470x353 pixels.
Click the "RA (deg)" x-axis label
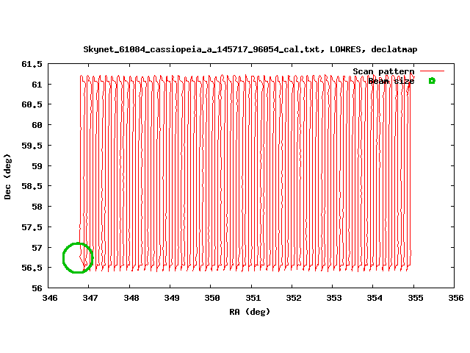click(x=250, y=311)
